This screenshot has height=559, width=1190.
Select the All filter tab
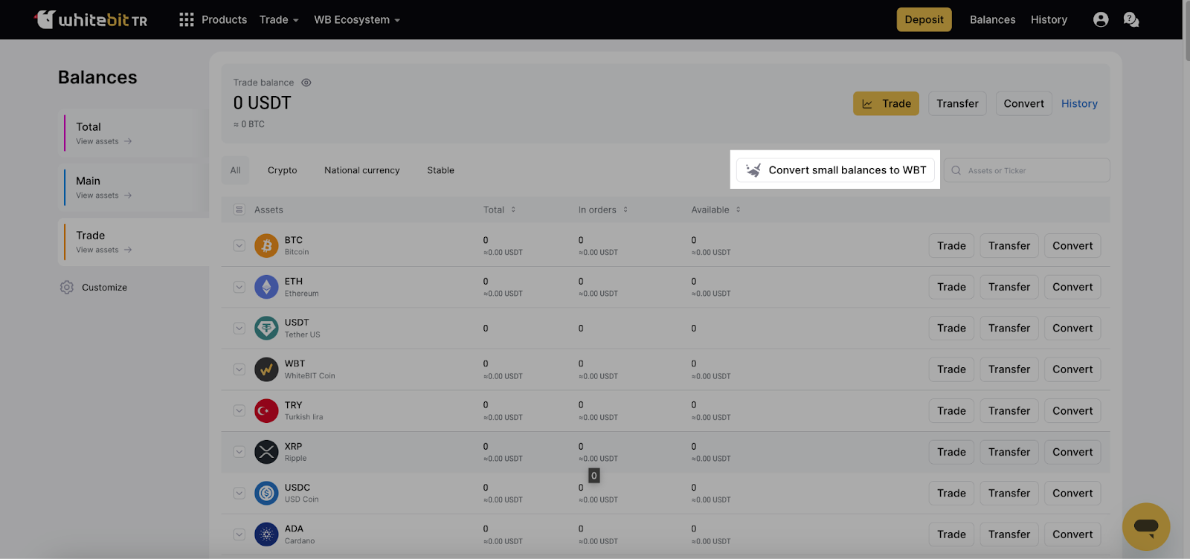click(x=236, y=170)
